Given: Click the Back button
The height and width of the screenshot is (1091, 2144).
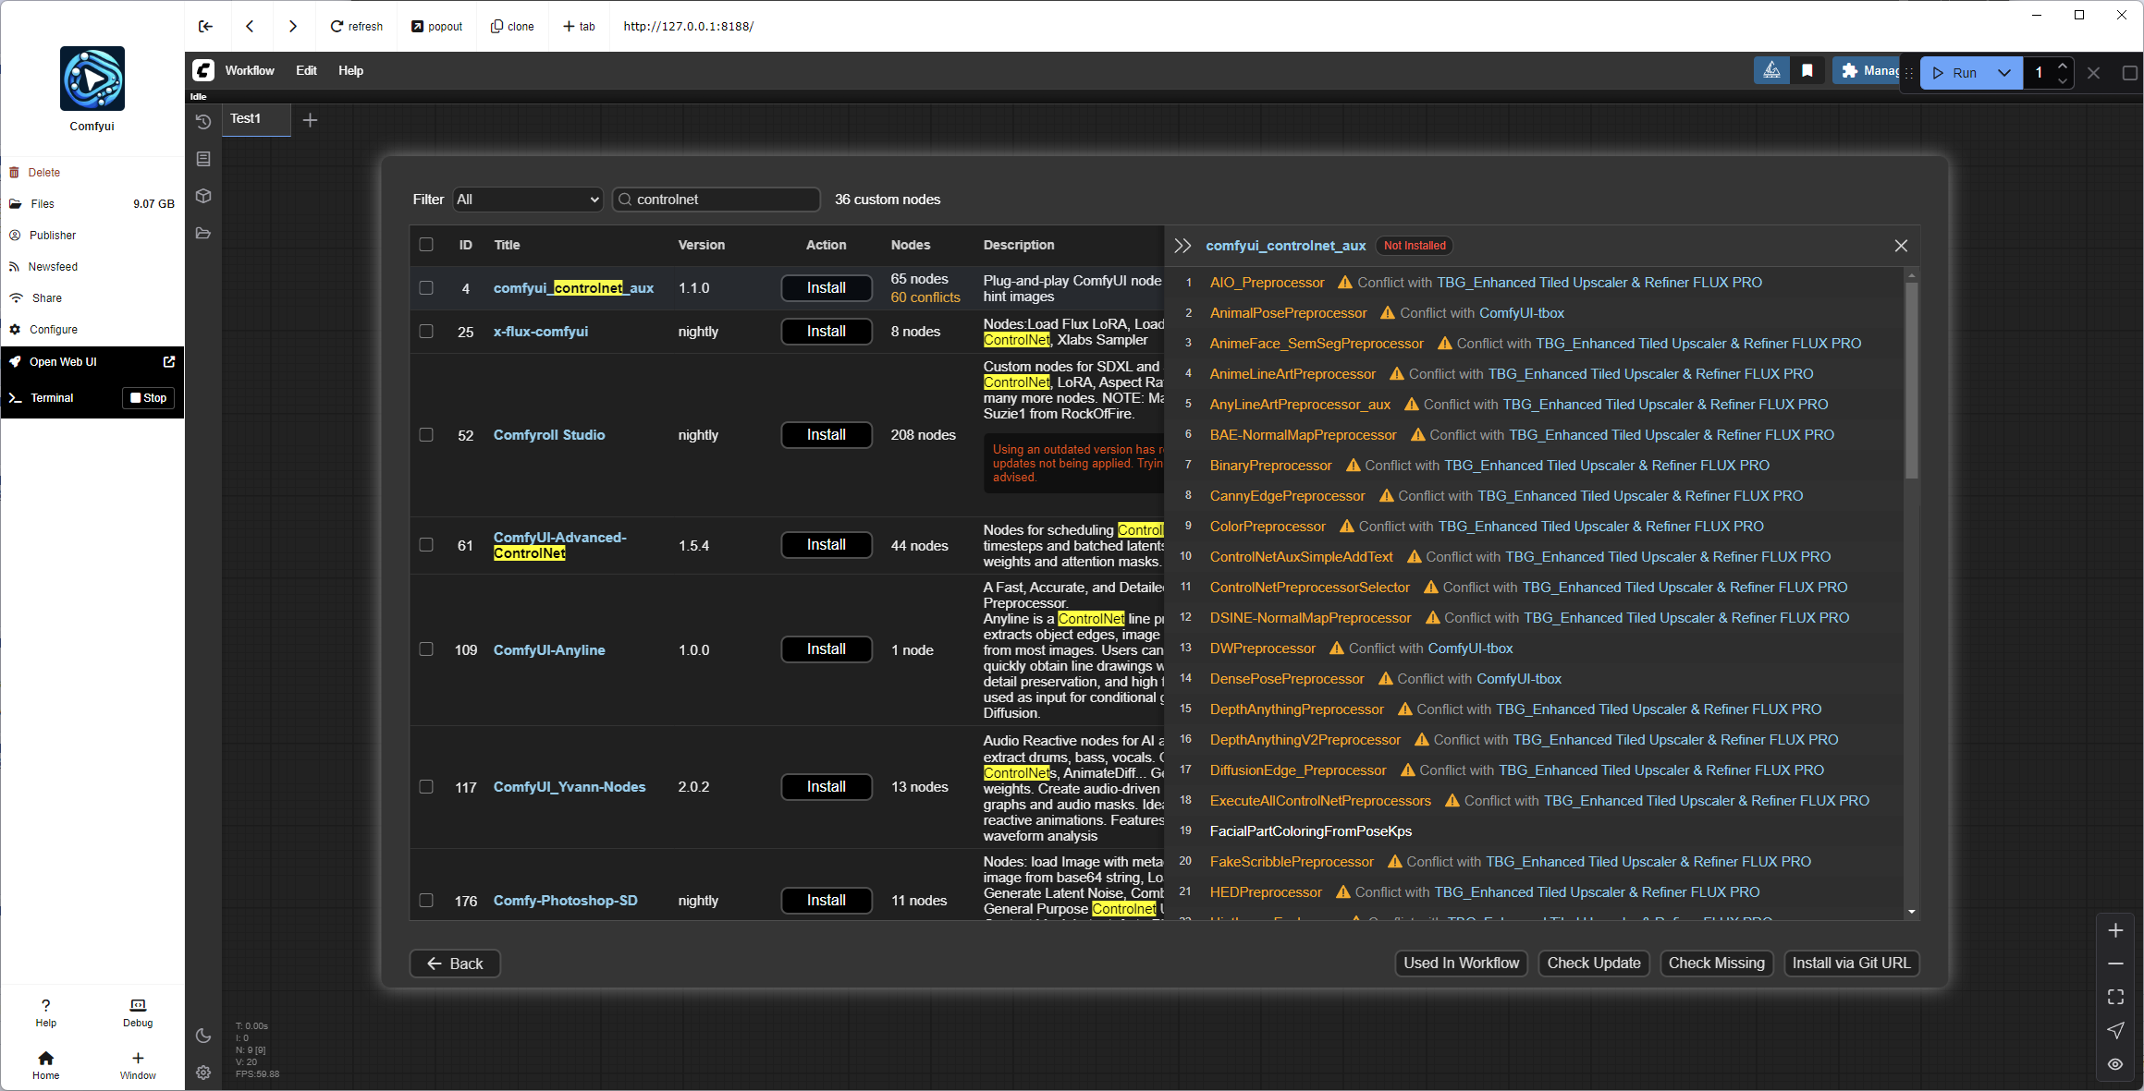Looking at the screenshot, I should [455, 964].
